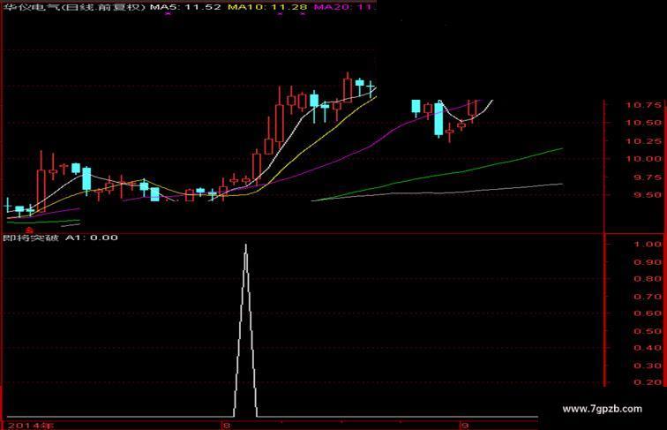The image size is (667, 430).
Task: Click the month 8 marker on timeline
Action: [x=227, y=426]
